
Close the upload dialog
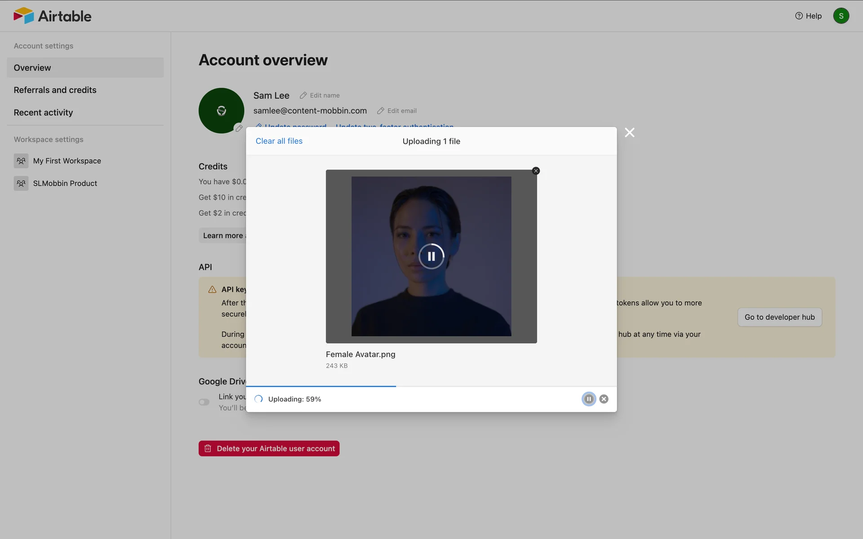pyautogui.click(x=629, y=133)
